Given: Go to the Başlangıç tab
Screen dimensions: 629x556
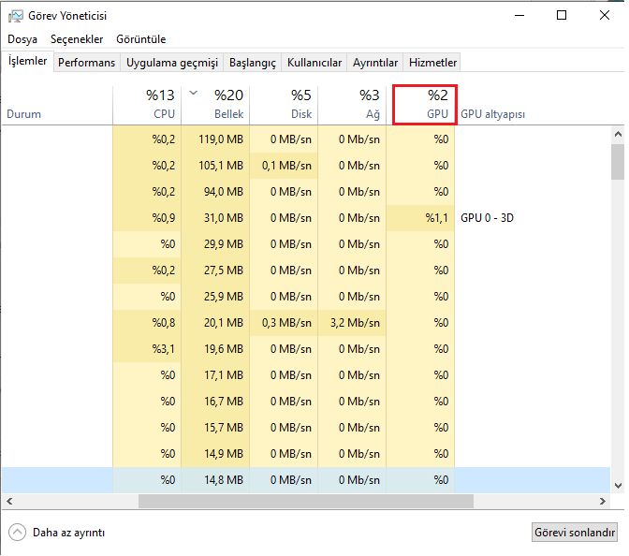Looking at the screenshot, I should tap(253, 63).
